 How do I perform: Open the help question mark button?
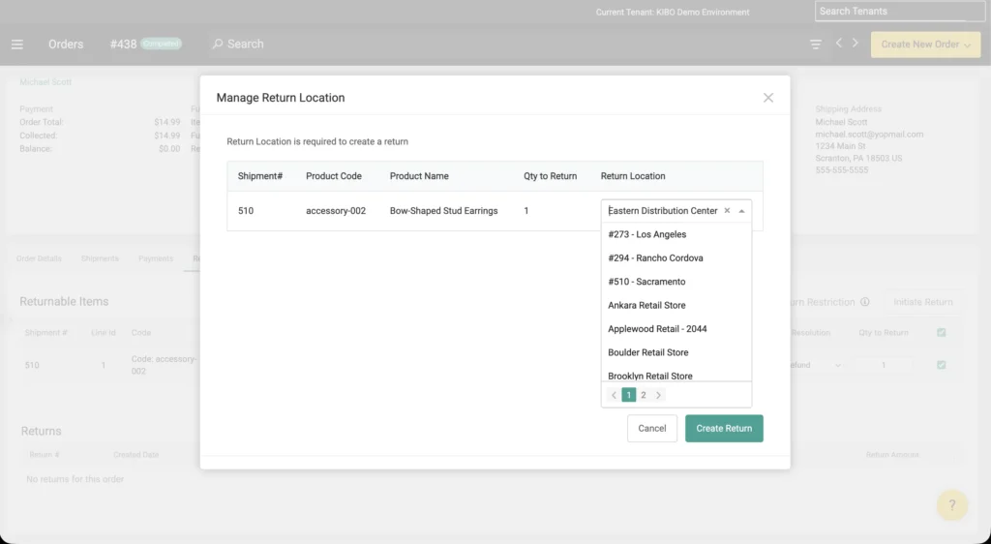click(951, 505)
